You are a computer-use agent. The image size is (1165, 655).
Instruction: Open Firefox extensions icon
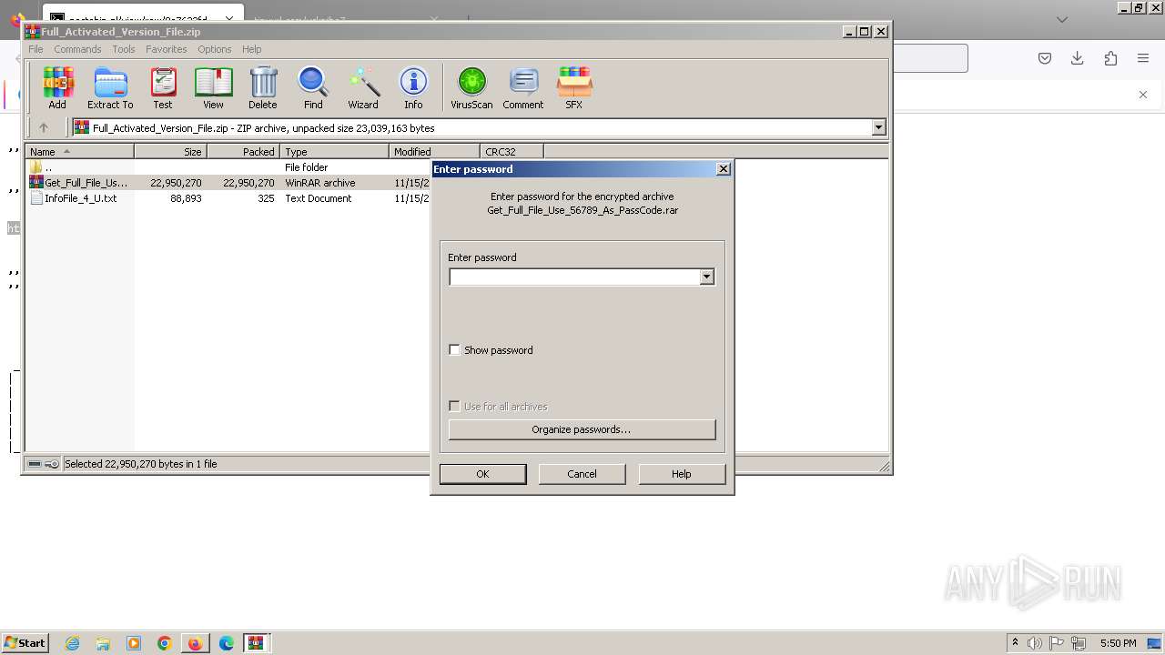tap(1110, 58)
